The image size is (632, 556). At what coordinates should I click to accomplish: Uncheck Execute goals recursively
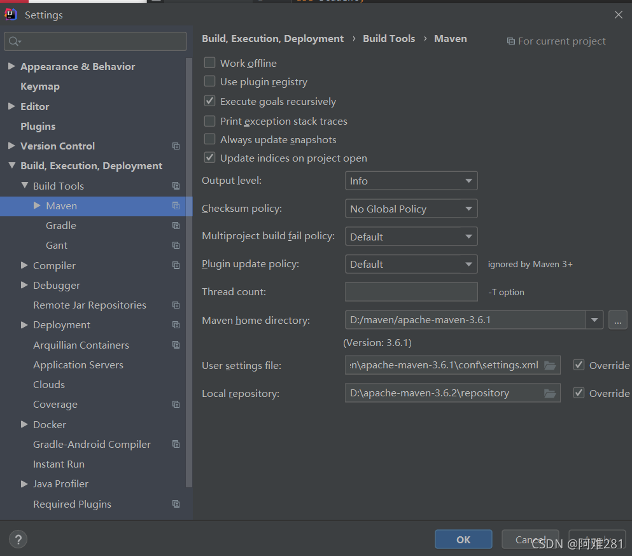209,101
